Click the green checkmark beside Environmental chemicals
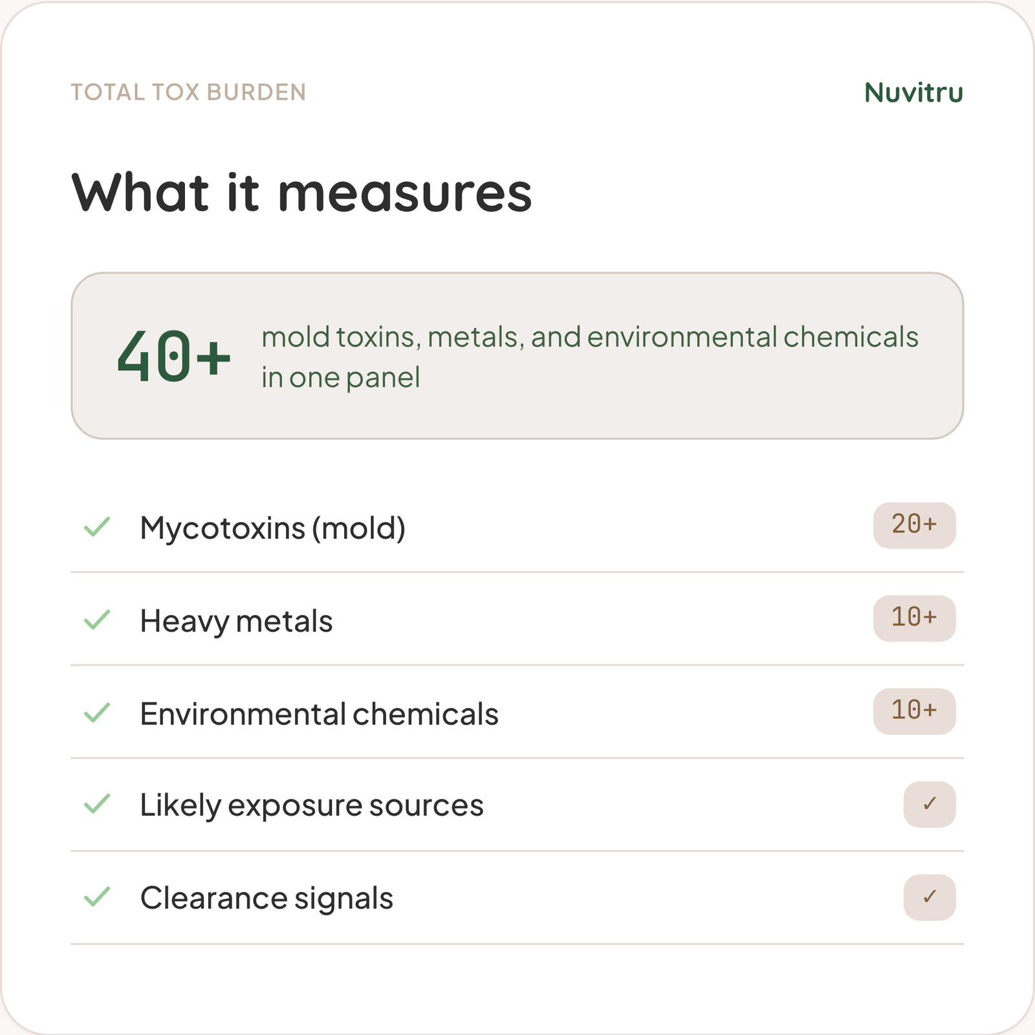This screenshot has height=1035, width=1035. click(97, 713)
